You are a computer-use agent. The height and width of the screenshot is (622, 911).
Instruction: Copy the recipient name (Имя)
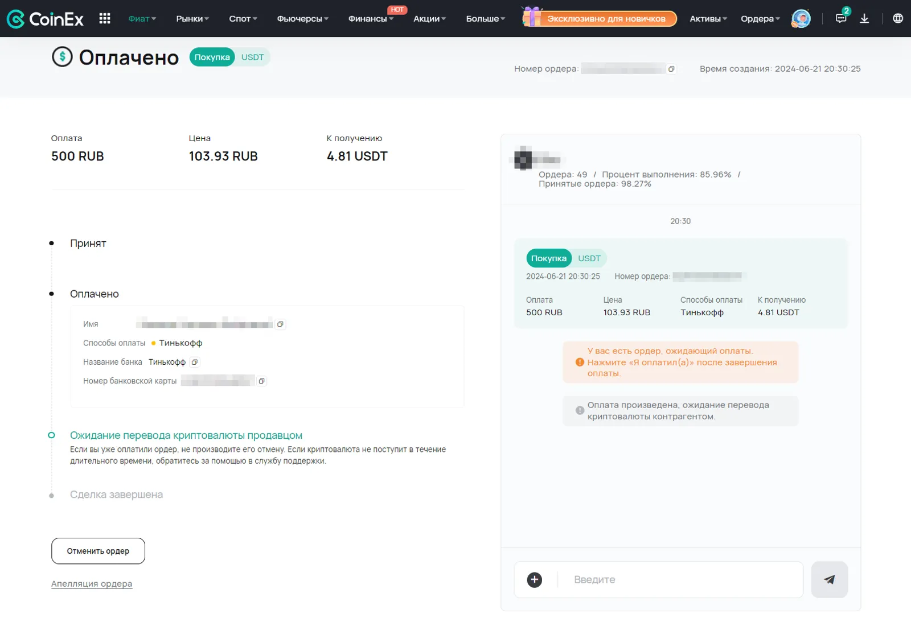(280, 324)
